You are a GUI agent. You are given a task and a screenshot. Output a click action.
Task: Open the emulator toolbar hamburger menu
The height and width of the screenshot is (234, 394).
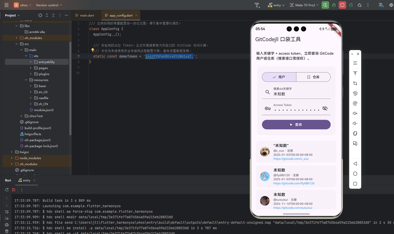coord(355,63)
